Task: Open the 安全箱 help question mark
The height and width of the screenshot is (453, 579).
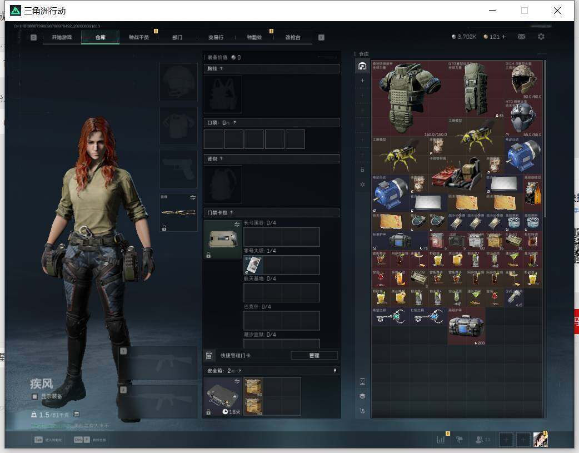Action: tap(239, 371)
